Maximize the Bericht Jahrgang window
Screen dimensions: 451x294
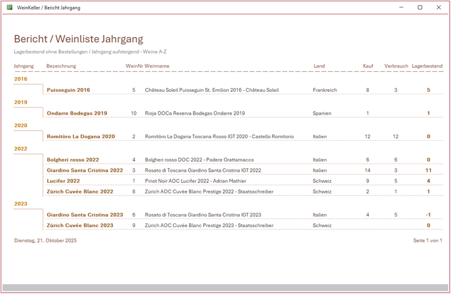click(x=420, y=7)
